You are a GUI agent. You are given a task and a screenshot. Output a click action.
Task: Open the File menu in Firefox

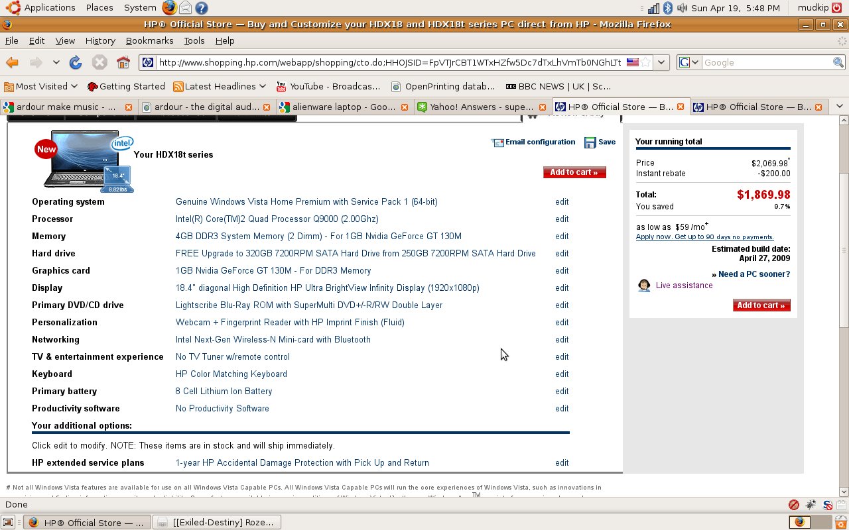11,40
